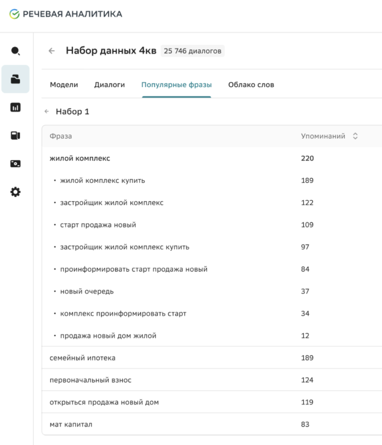Click the 25 746 диалогов badge
Viewport: 382px width, 445px height.
click(x=192, y=51)
